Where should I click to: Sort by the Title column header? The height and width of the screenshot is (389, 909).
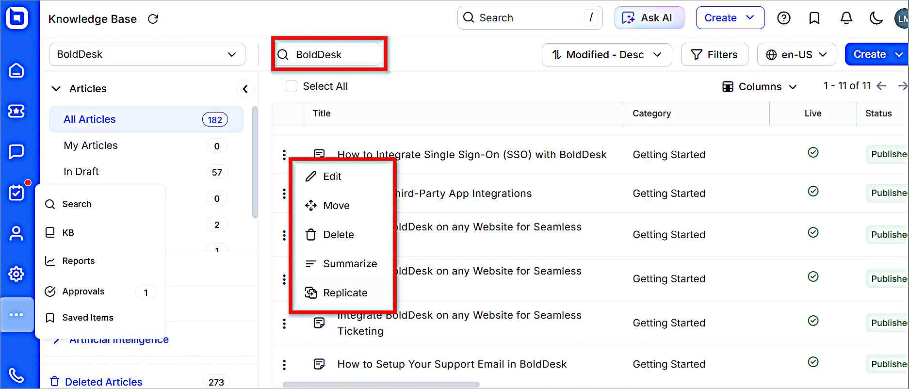[322, 113]
